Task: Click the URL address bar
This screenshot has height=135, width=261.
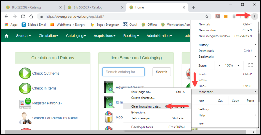Action: [124, 16]
